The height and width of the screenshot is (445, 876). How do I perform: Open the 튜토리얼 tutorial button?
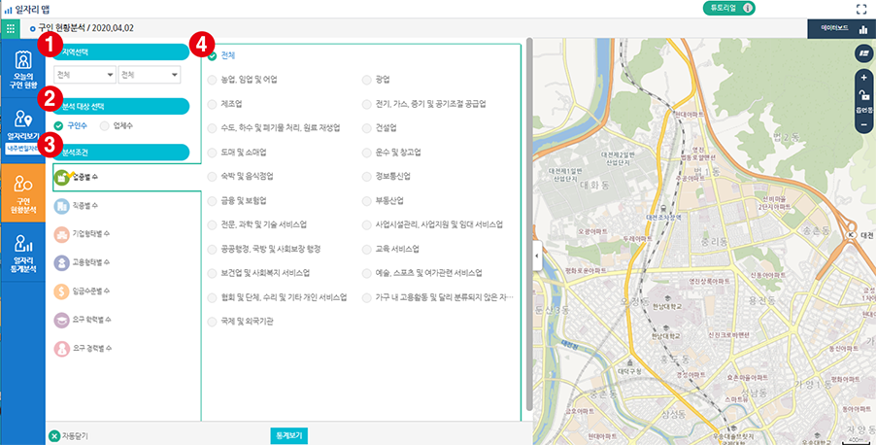click(x=728, y=8)
